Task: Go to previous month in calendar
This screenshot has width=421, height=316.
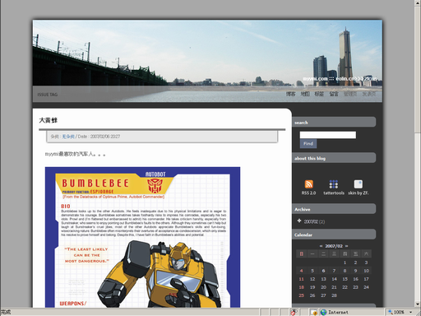Action: point(321,246)
